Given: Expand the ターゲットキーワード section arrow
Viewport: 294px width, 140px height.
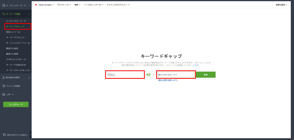Looking at the screenshot, I should pos(29,6).
